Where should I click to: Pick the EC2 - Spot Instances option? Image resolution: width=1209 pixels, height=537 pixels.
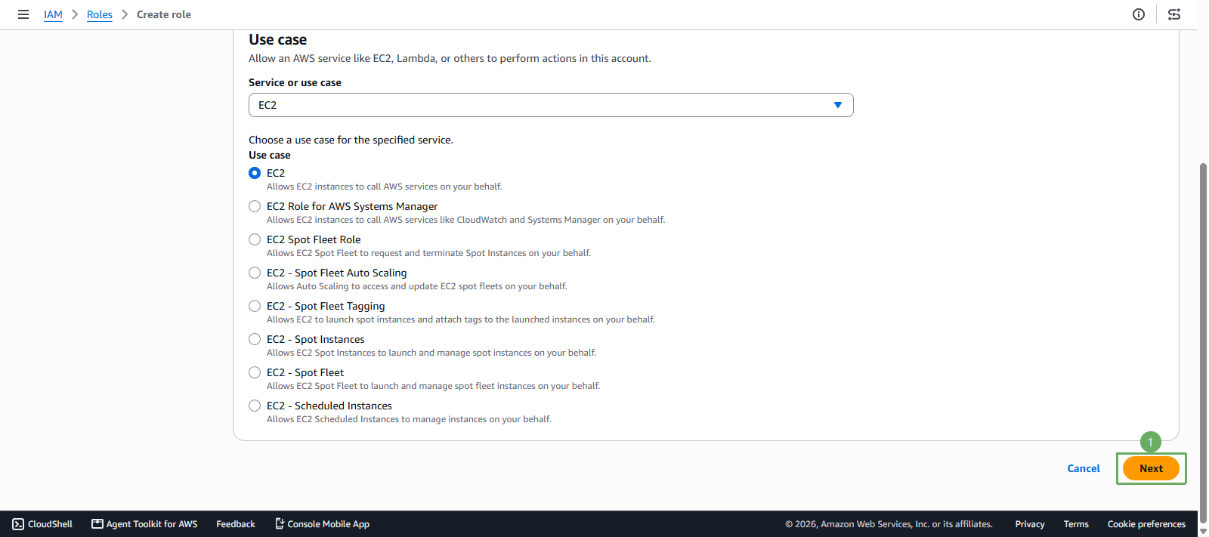(x=255, y=339)
